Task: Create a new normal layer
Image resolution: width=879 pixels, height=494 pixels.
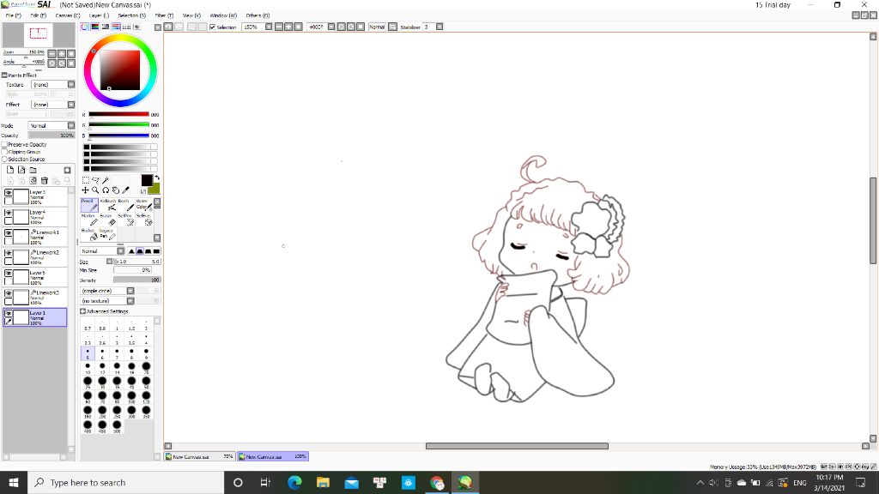Action: point(10,170)
